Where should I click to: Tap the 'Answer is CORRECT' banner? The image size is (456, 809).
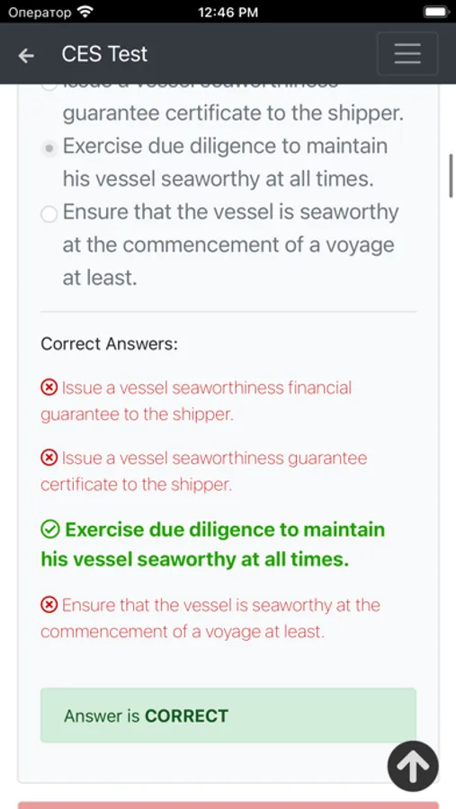pyautogui.click(x=228, y=716)
